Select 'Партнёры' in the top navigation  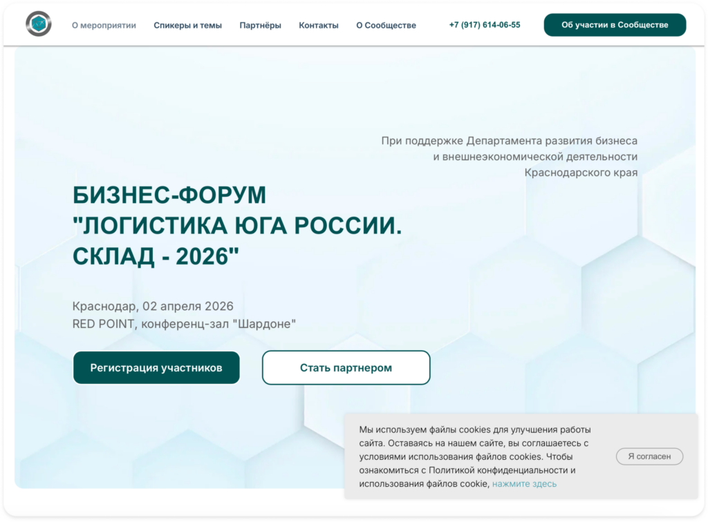click(260, 26)
